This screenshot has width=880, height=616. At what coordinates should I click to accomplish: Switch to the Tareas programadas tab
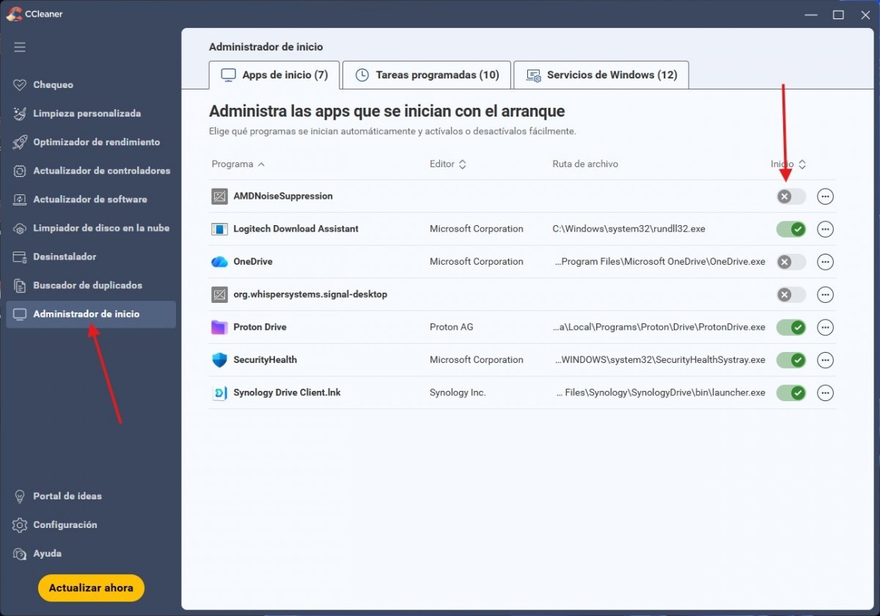click(x=426, y=74)
